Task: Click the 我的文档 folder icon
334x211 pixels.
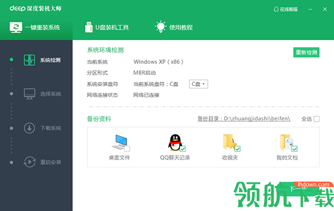Action: click(287, 142)
